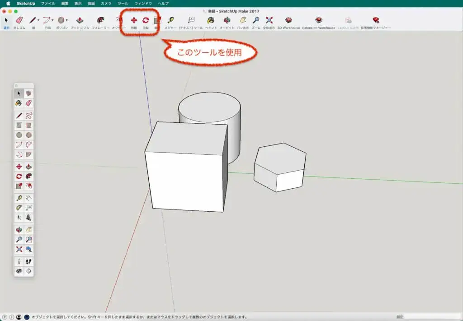463x321 pixels.
Task: Select the パン表示 hand tool in top toolbar
Action: [x=243, y=20]
